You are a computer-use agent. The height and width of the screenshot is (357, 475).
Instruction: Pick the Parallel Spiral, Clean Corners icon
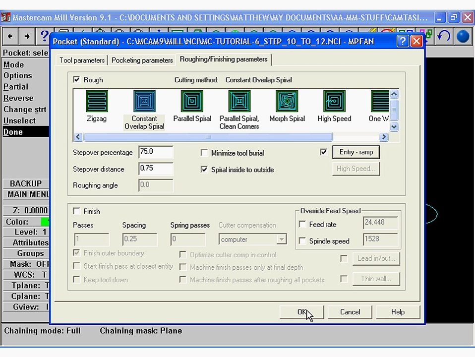pos(239,101)
